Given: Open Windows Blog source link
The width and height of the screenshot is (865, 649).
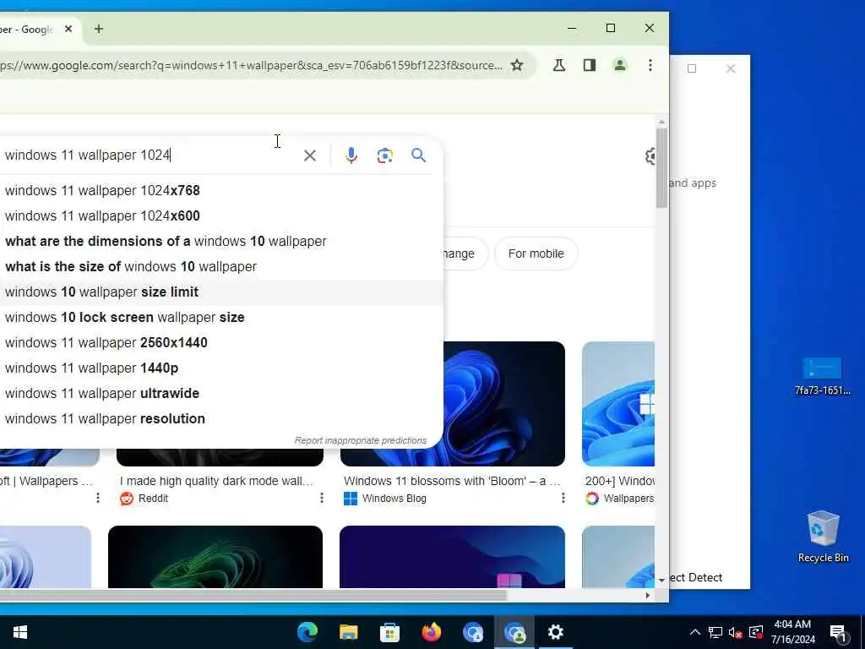Looking at the screenshot, I should pos(385,499).
